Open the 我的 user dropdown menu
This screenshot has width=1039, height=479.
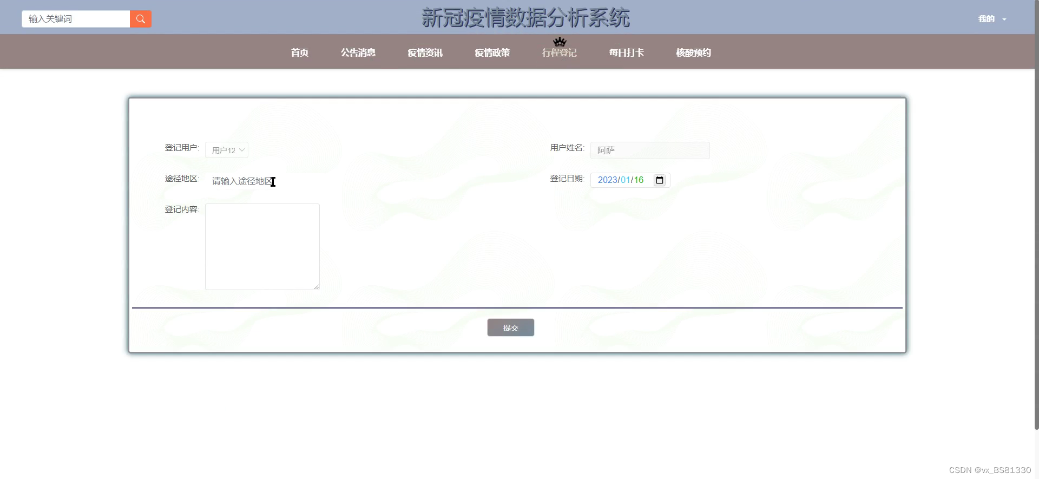point(992,19)
